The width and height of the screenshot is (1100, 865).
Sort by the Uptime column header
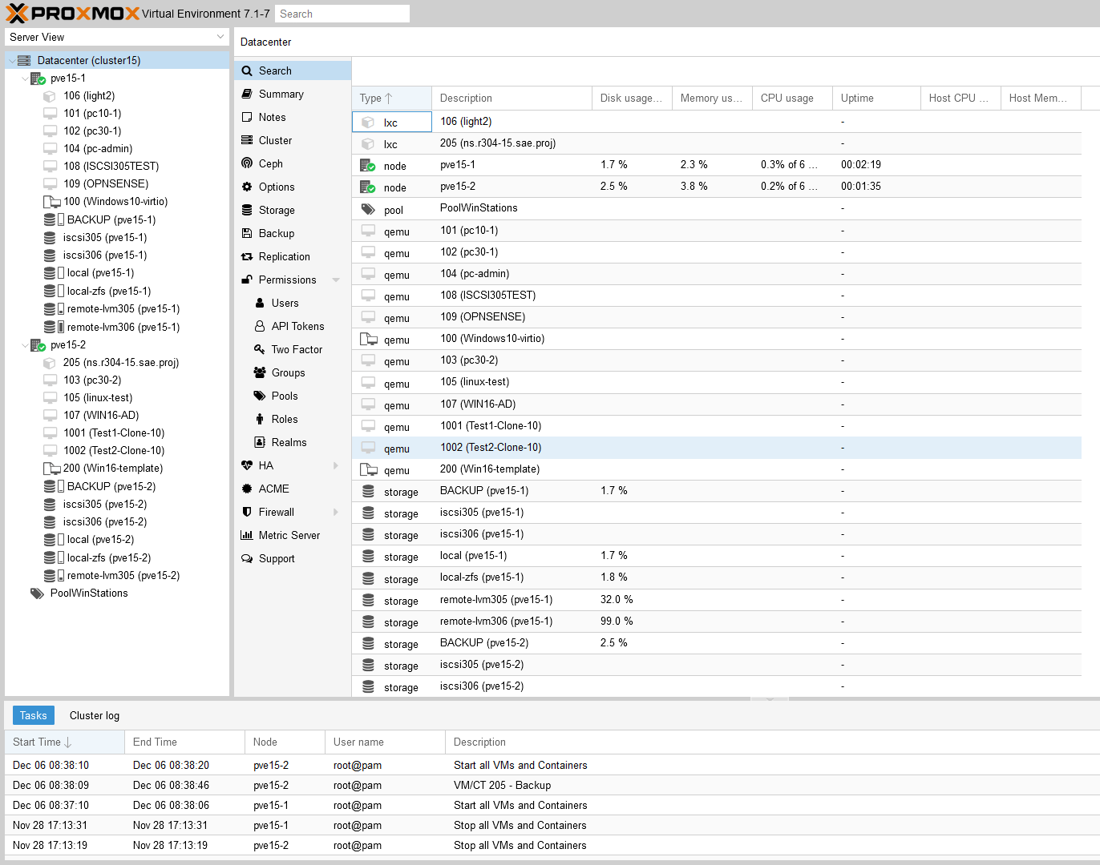click(x=876, y=98)
